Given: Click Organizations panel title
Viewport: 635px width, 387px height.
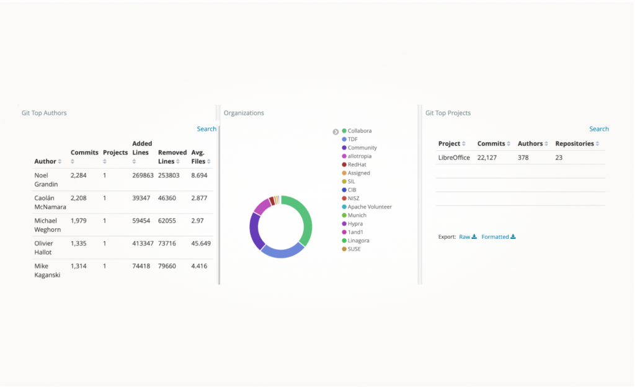Looking at the screenshot, I should coord(244,113).
